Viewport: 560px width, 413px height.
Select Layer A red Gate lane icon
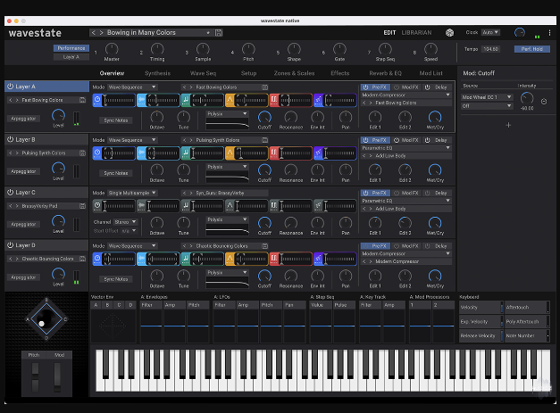pos(274,100)
